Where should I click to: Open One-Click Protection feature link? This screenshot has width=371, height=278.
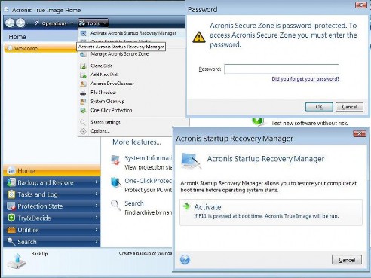(148, 181)
